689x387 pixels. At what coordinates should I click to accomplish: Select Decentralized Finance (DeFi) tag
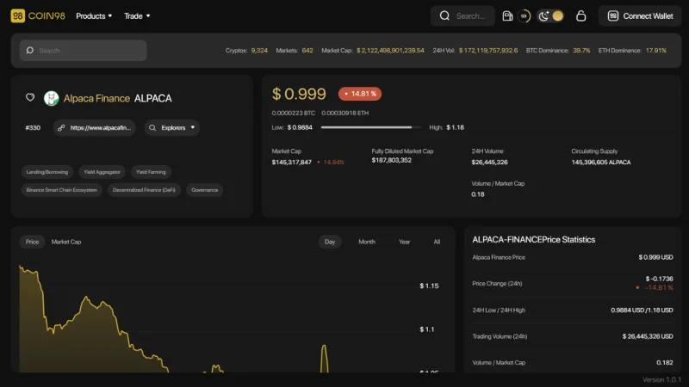144,190
